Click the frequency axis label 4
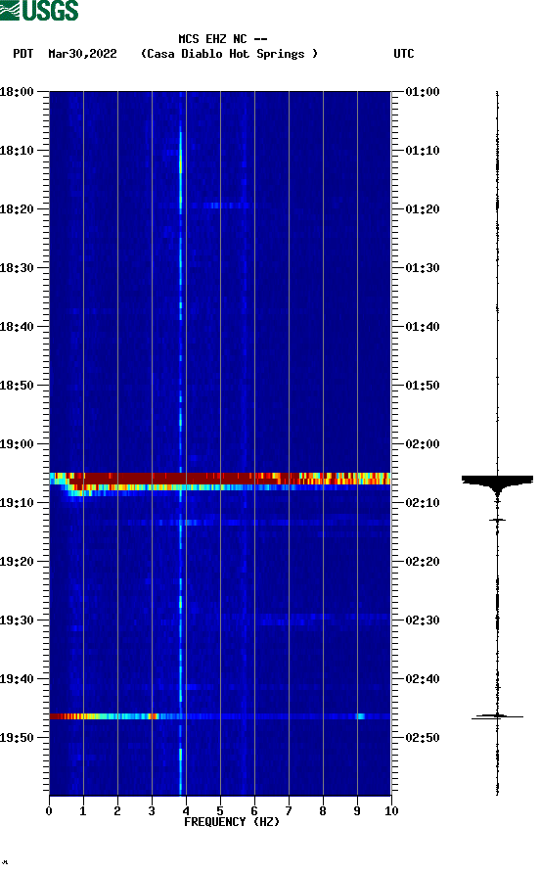Viewport: 540px width, 873px height. [x=186, y=811]
